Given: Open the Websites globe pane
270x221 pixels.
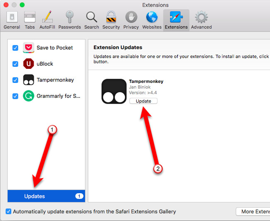Looking at the screenshot, I should tap(152, 20).
